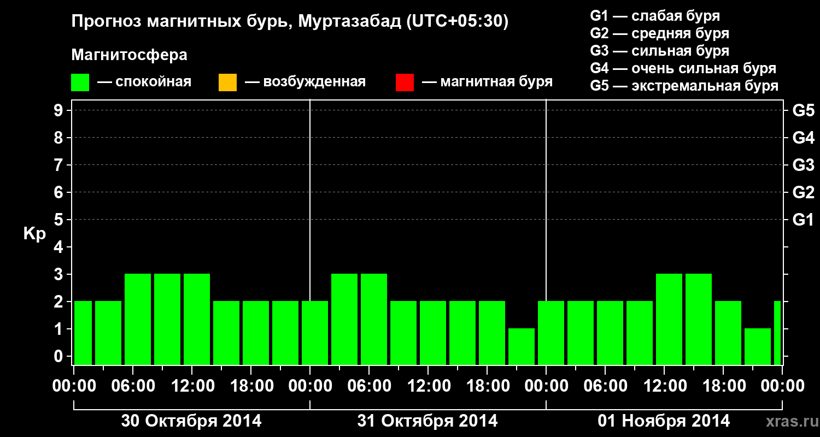
Task: Select the chart title 'Прогноз магнитных бурь, Муртазабад'
Action: pos(236,22)
